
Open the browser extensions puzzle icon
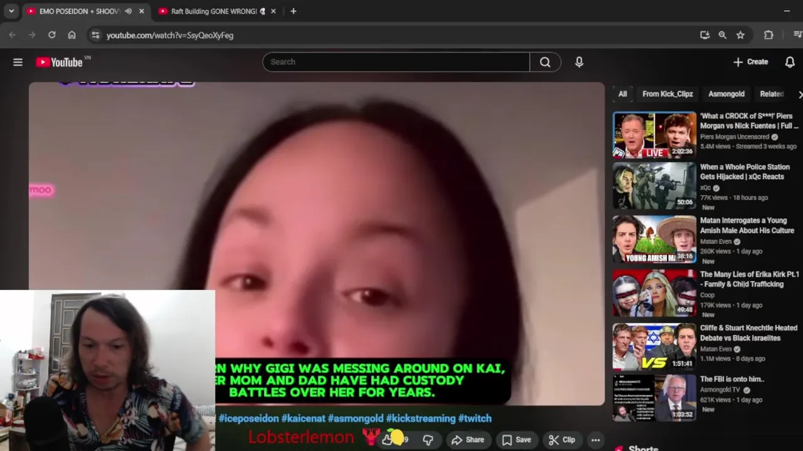pos(768,35)
